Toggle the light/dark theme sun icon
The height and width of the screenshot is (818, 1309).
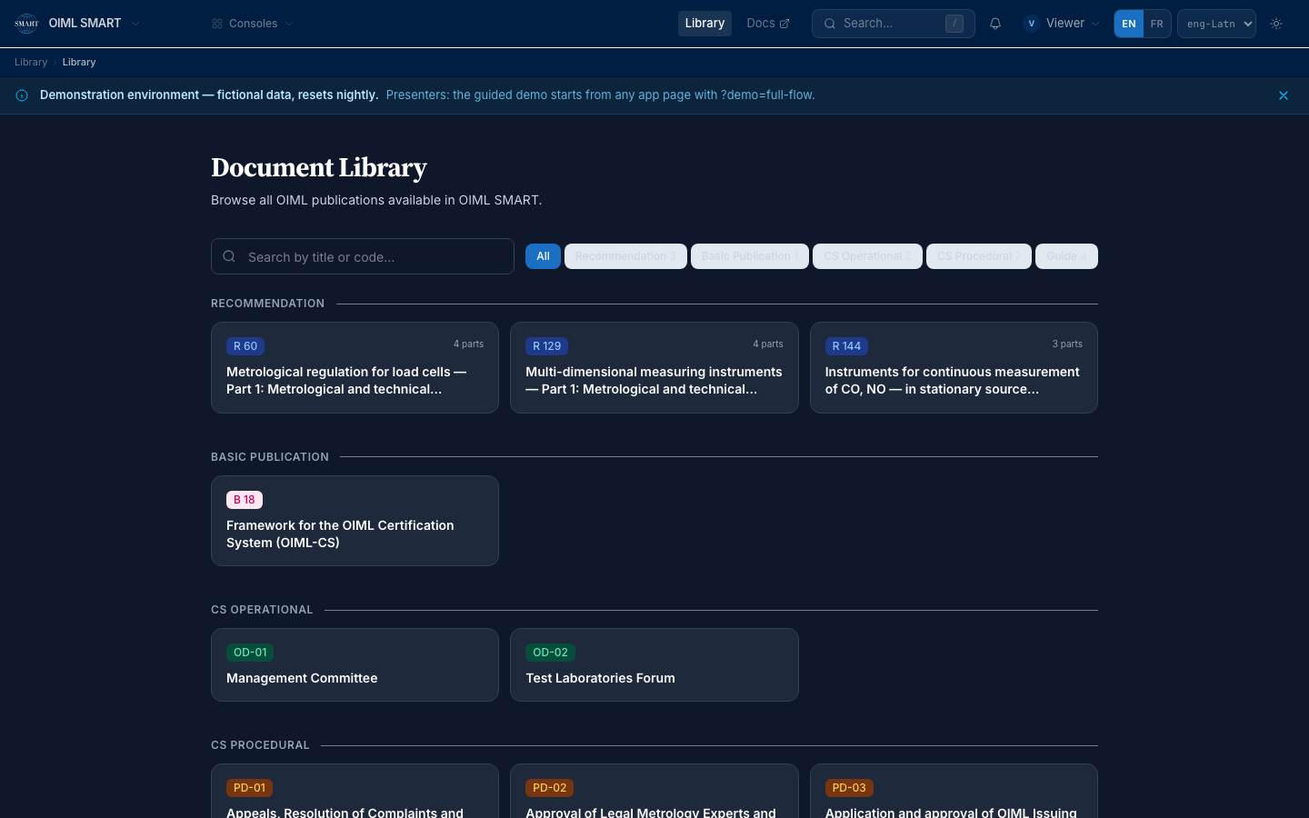tap(1276, 24)
